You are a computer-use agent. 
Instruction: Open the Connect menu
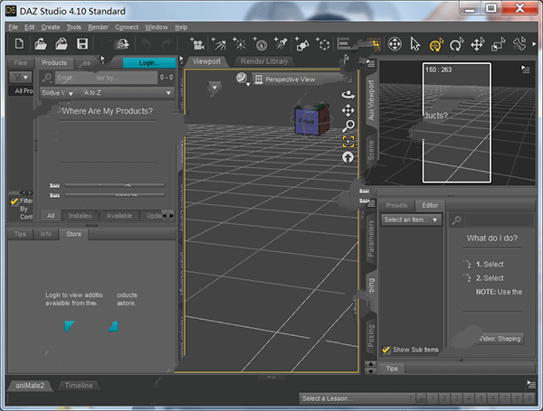pyautogui.click(x=127, y=27)
